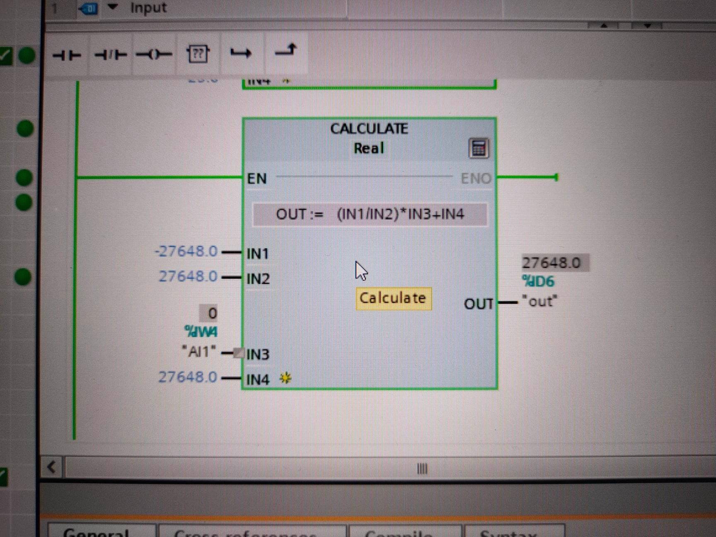Add input using yellow star at IN4

[285, 378]
